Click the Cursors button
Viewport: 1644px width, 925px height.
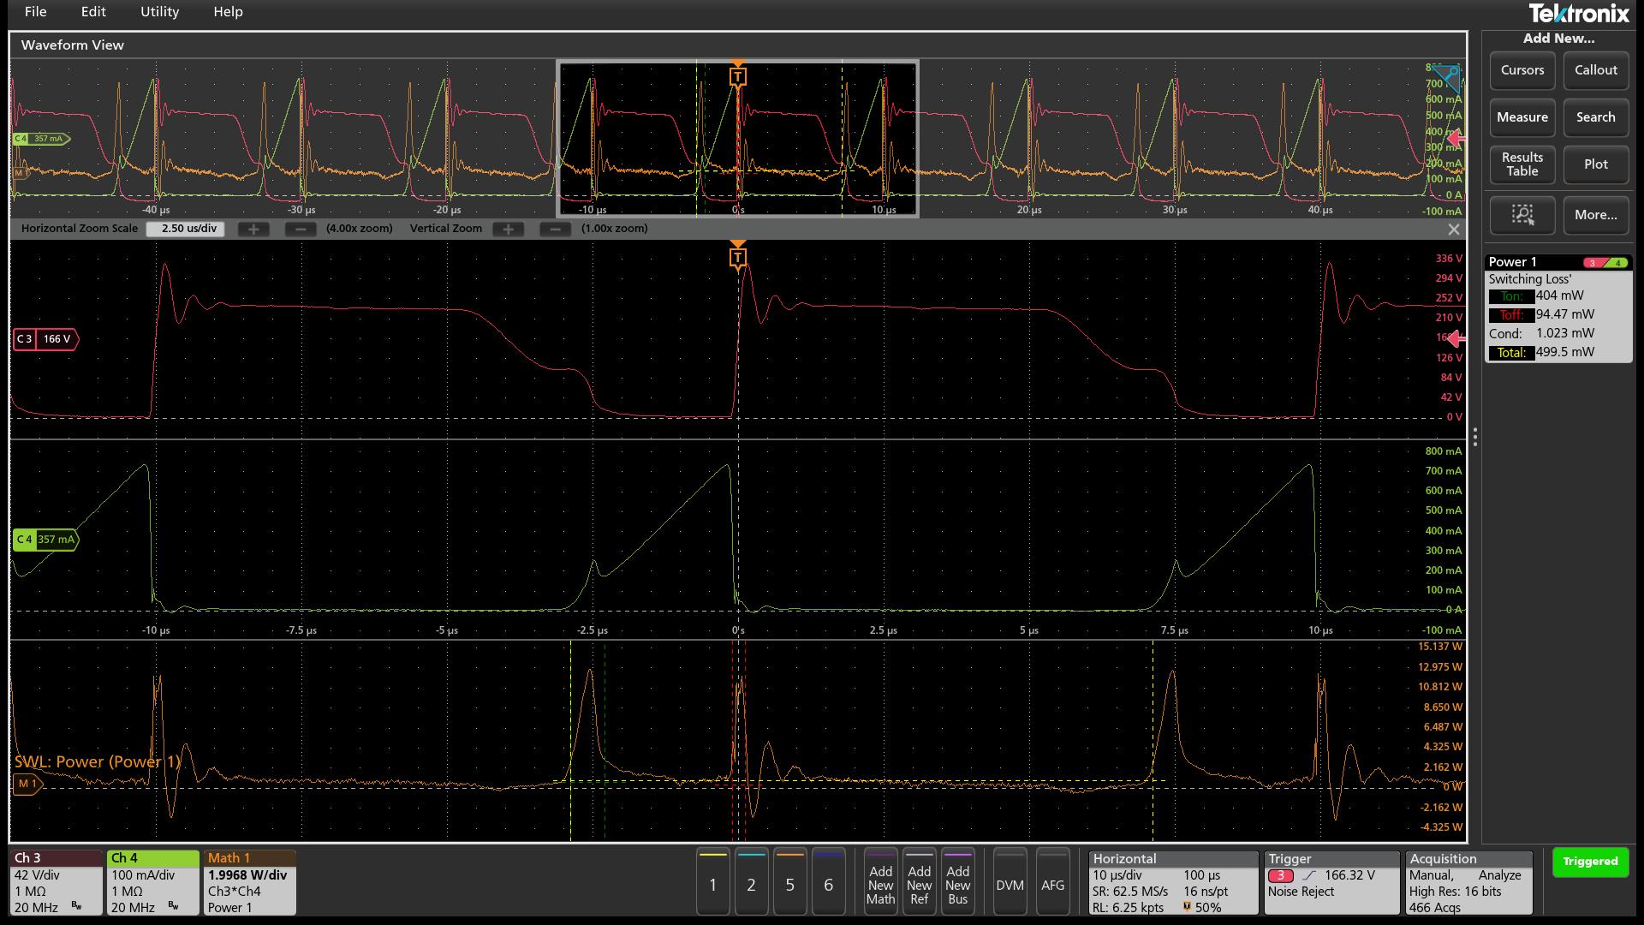coord(1522,70)
